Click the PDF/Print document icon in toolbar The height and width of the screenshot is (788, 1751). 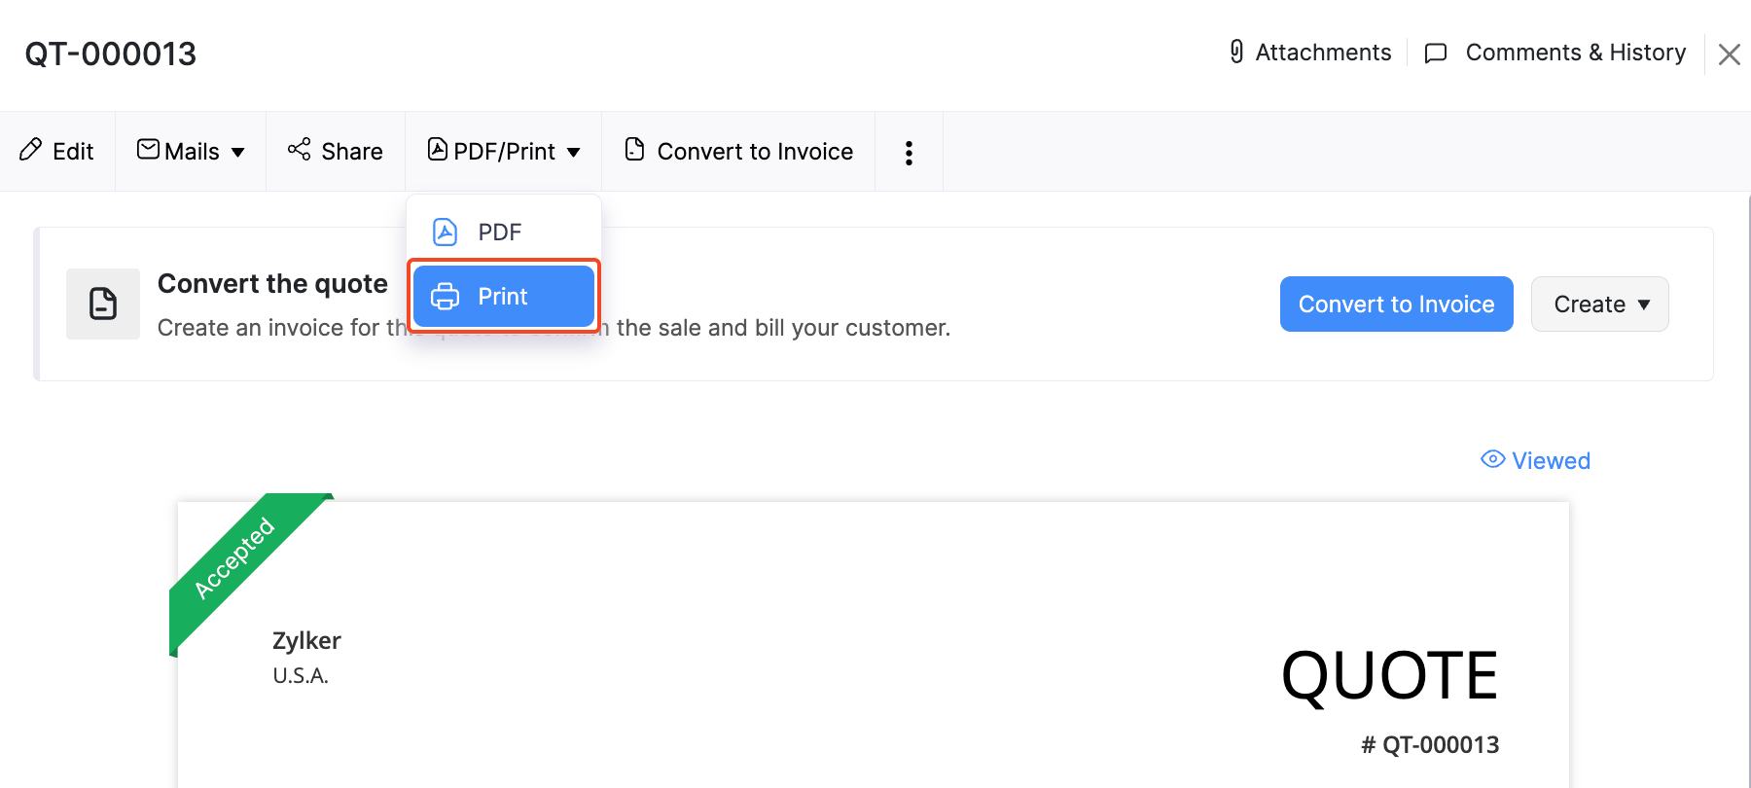(x=438, y=149)
